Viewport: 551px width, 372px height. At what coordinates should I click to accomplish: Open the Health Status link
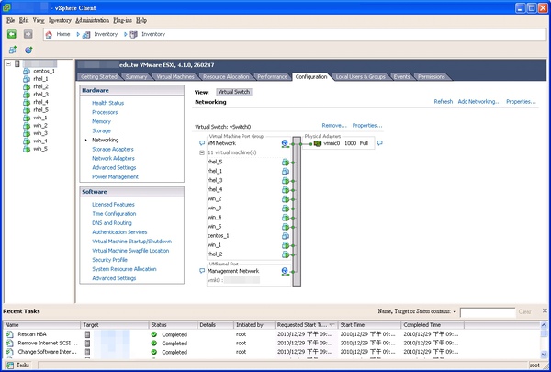point(107,103)
